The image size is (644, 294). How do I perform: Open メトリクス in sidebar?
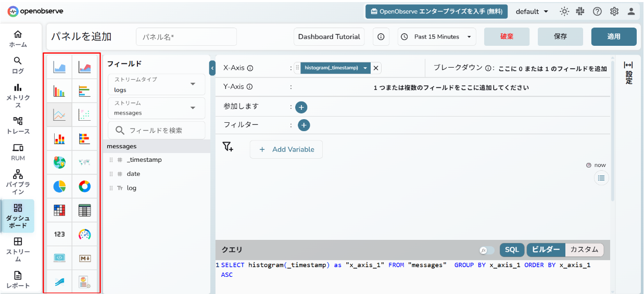pos(18,96)
